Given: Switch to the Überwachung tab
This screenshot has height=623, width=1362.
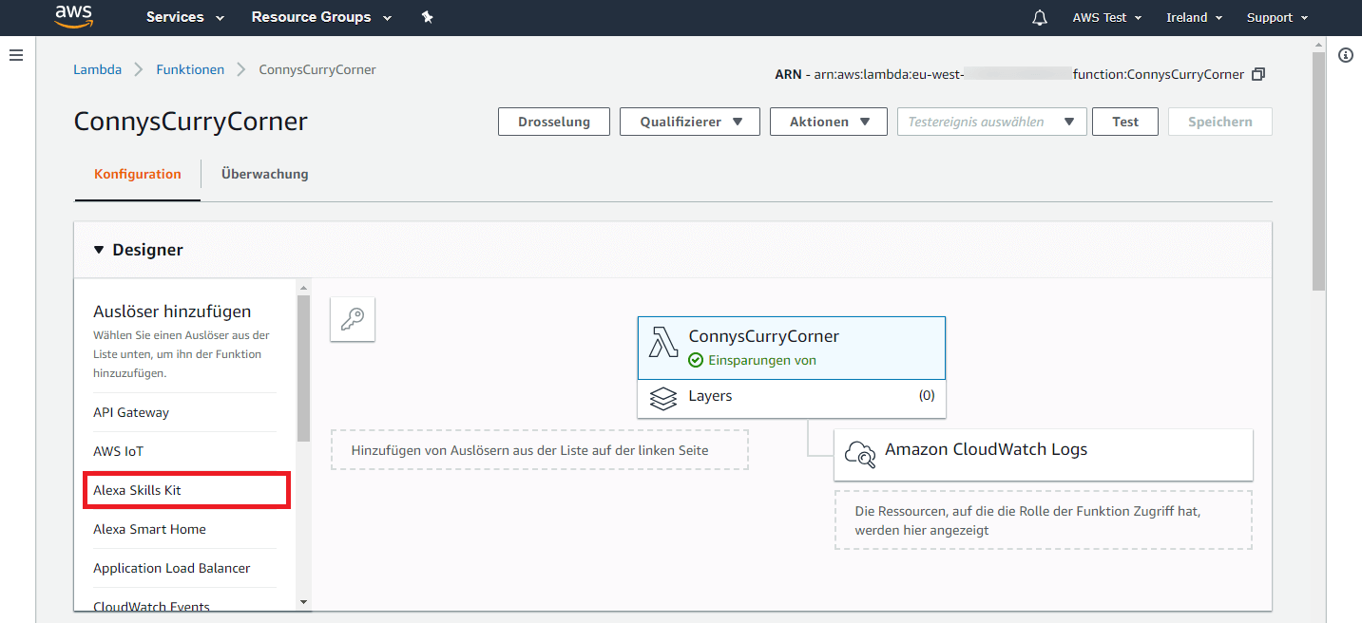Looking at the screenshot, I should 264,174.
